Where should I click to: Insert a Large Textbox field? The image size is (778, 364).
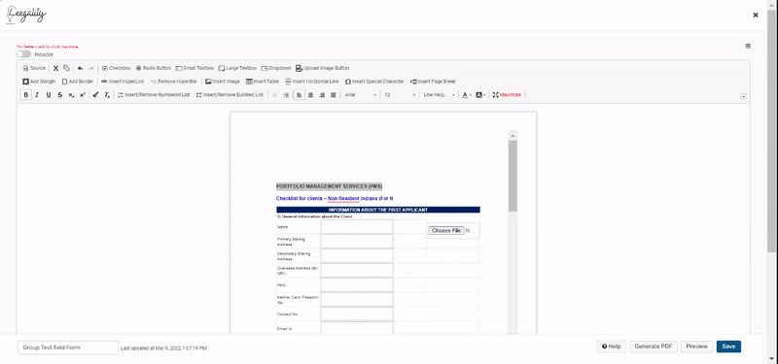pos(237,68)
